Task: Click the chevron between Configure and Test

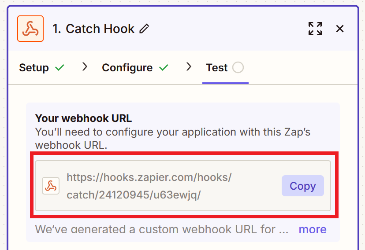Action: 189,67
